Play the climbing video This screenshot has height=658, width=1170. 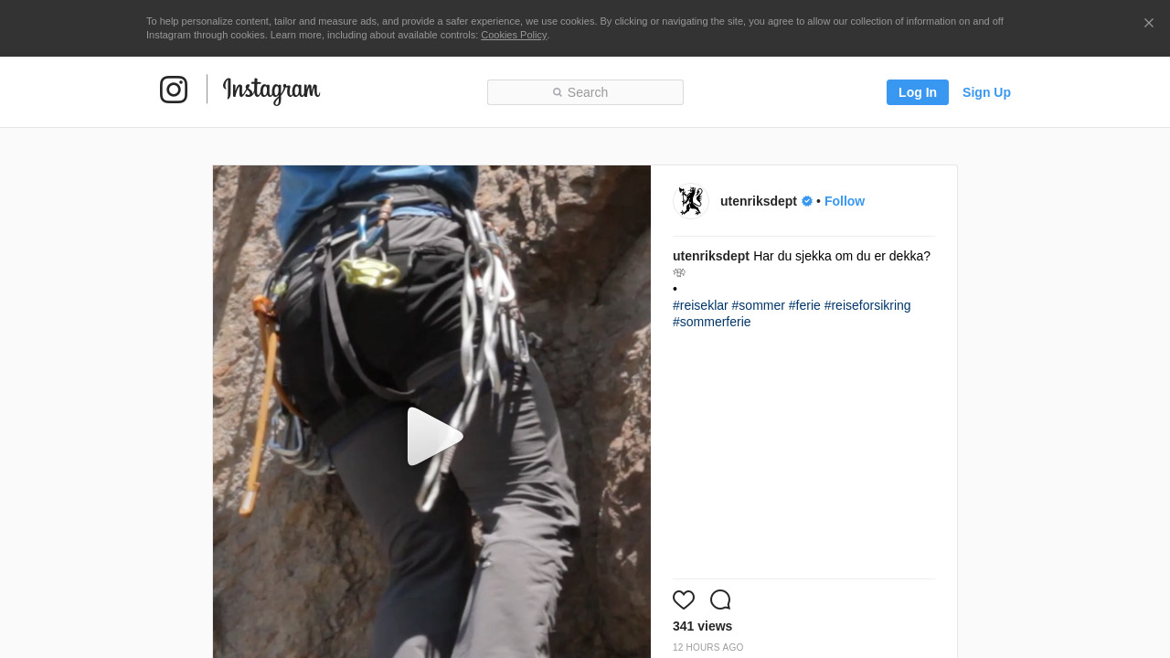click(x=432, y=436)
